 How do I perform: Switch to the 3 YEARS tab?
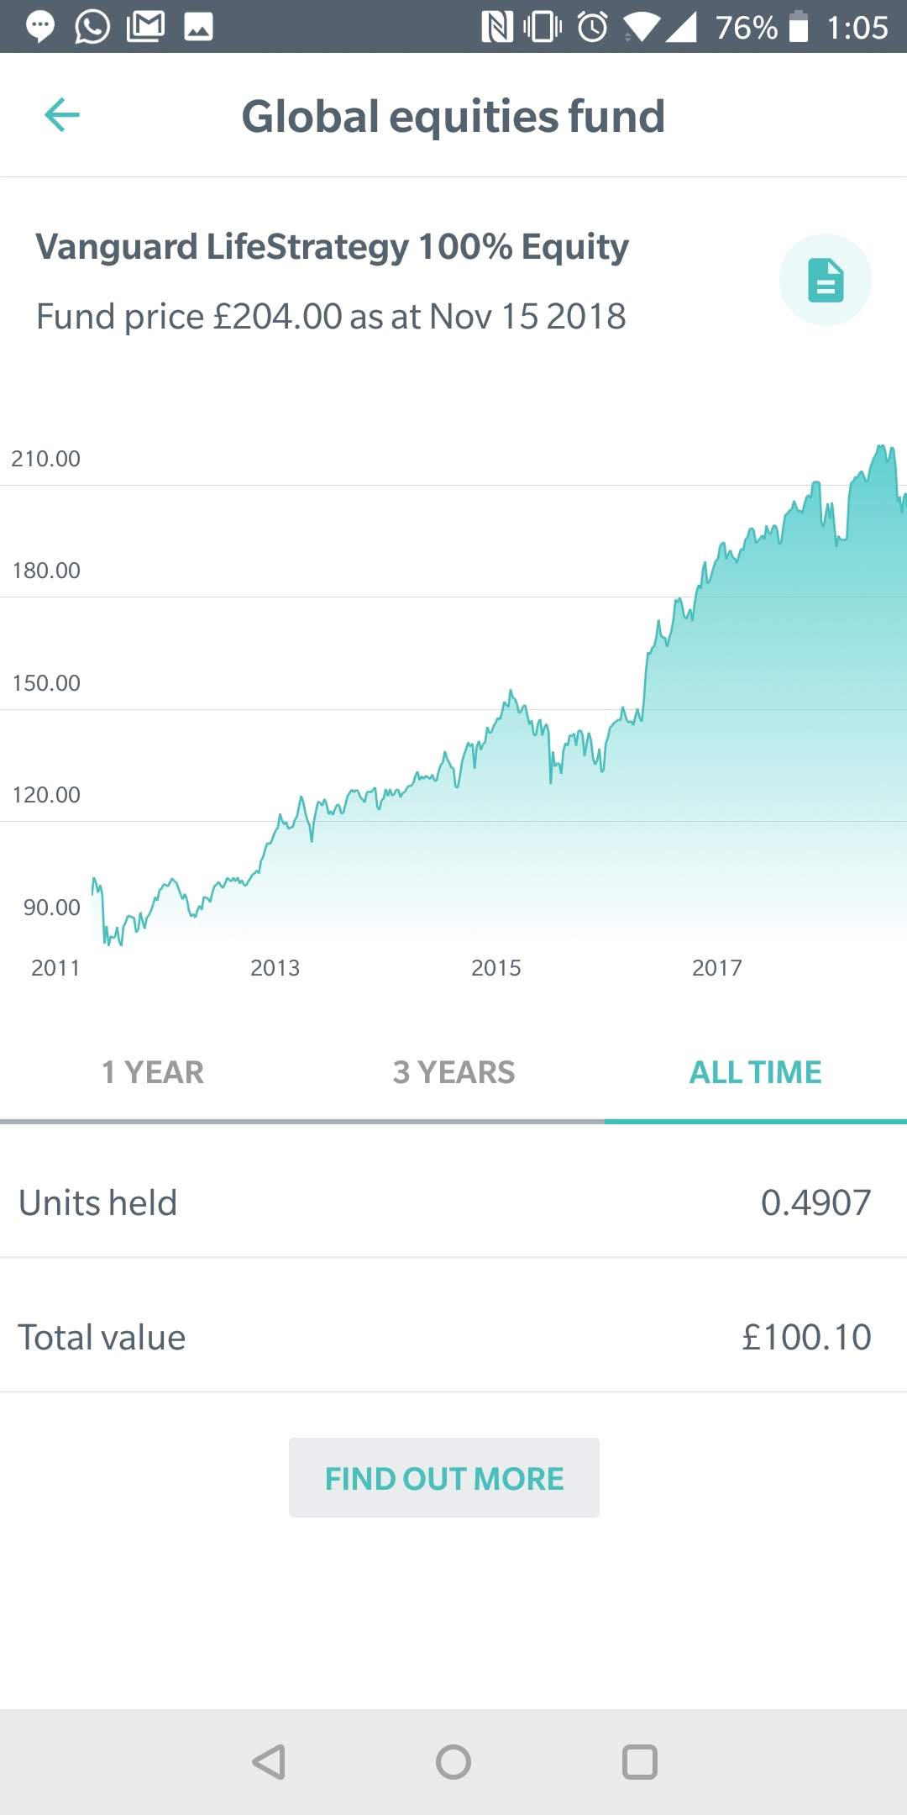453,1072
